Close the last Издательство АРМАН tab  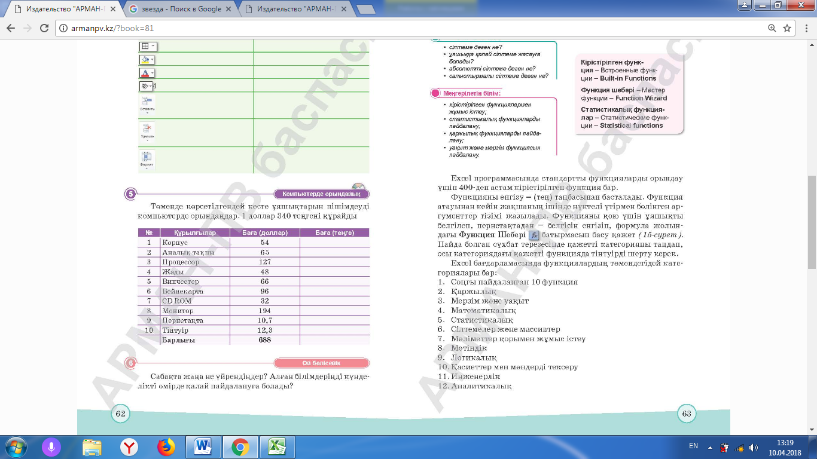(343, 9)
